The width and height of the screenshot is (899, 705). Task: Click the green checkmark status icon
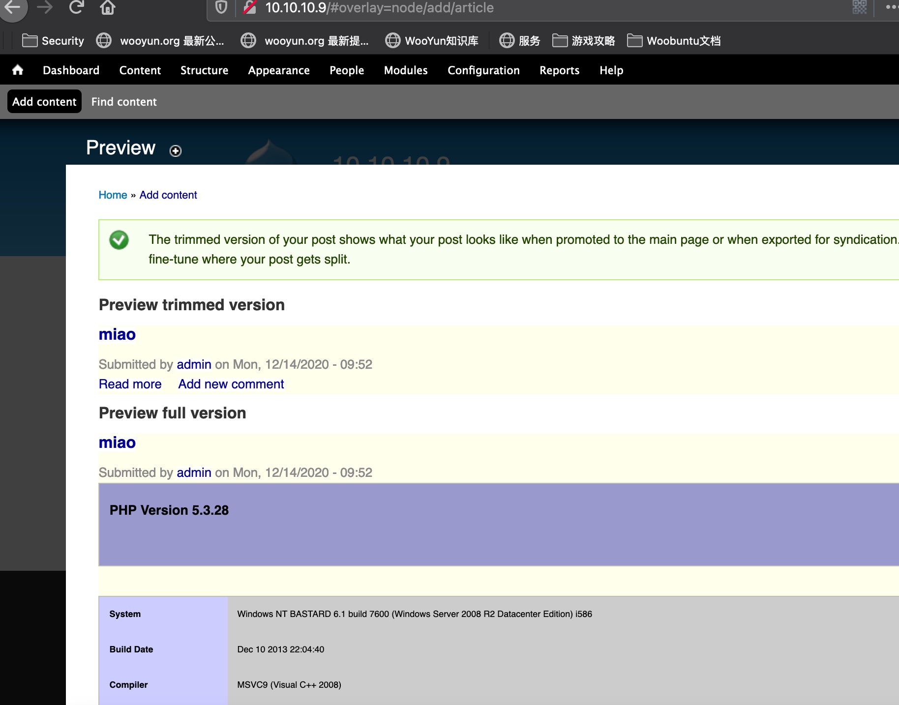[x=119, y=240]
